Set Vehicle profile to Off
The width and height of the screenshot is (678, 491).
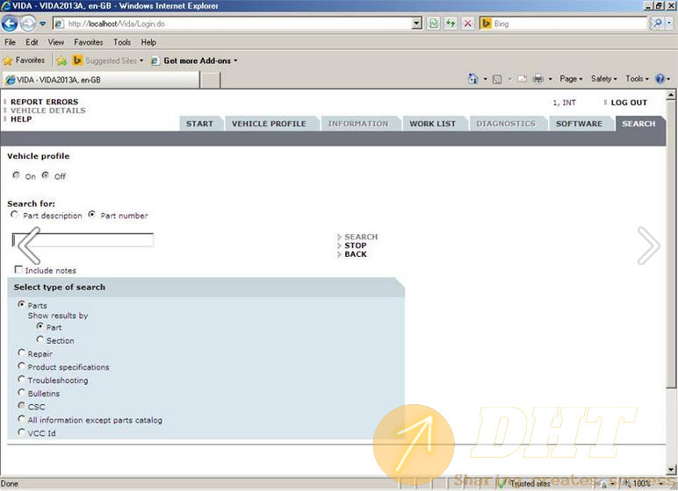pyautogui.click(x=46, y=175)
